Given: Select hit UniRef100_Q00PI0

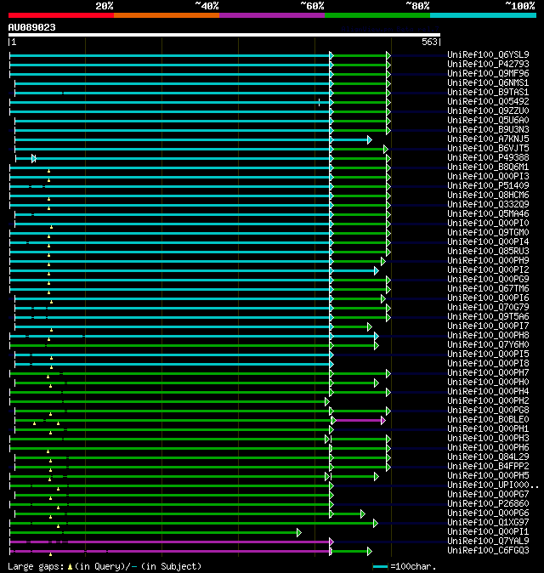Looking at the screenshot, I should (488, 224).
